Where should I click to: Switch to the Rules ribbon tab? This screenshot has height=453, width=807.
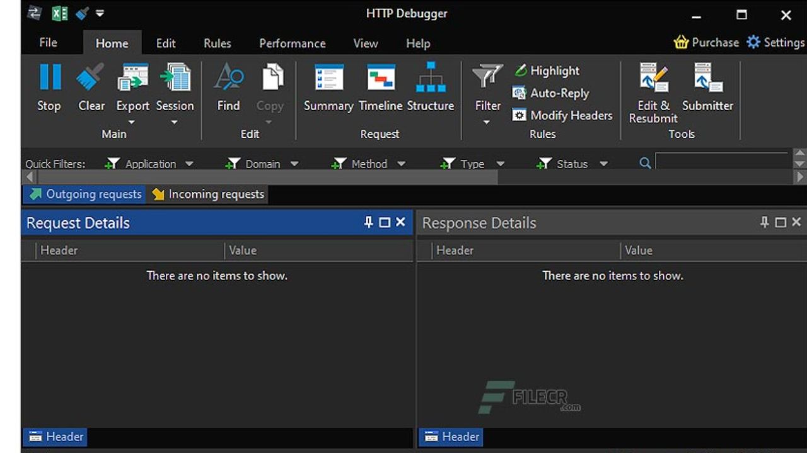[x=217, y=43]
